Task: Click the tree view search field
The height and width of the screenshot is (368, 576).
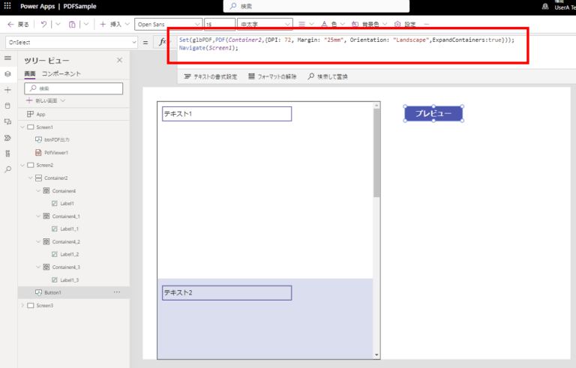Action: pos(73,88)
